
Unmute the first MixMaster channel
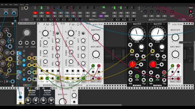(x=35, y=13)
